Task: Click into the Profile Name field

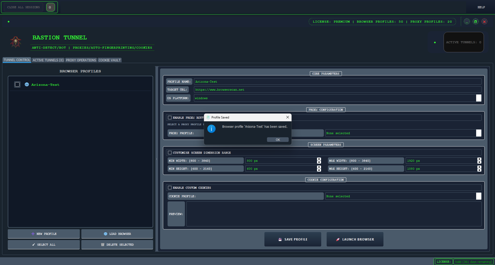Action: [x=337, y=82]
